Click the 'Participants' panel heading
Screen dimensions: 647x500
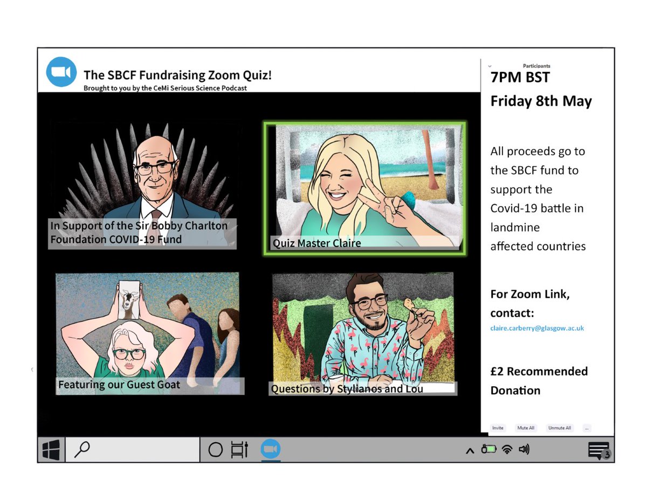pyautogui.click(x=536, y=66)
